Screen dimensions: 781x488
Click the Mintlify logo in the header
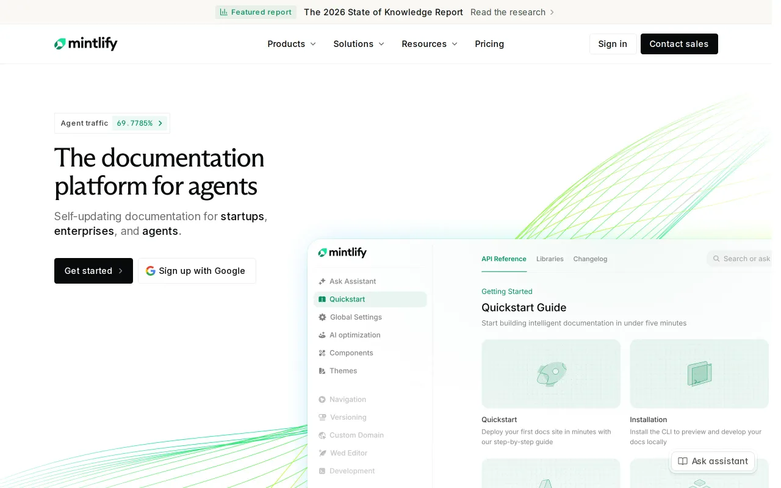point(86,44)
